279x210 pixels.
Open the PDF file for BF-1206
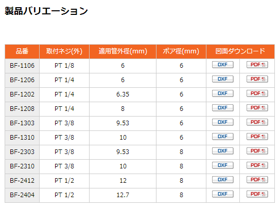[257, 79]
